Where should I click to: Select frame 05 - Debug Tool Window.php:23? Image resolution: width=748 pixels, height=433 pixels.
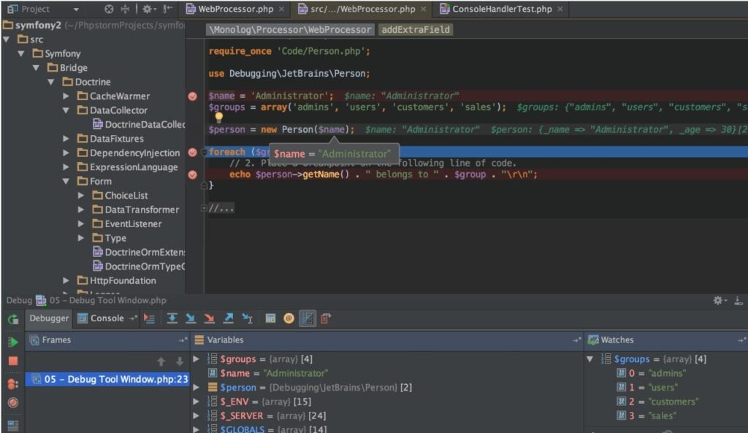click(107, 379)
